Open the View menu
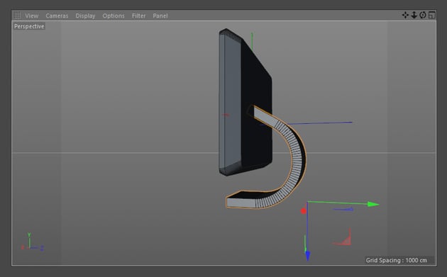The image size is (447, 277). pos(32,16)
